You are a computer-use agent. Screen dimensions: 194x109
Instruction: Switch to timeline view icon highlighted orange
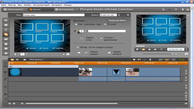point(167,60)
